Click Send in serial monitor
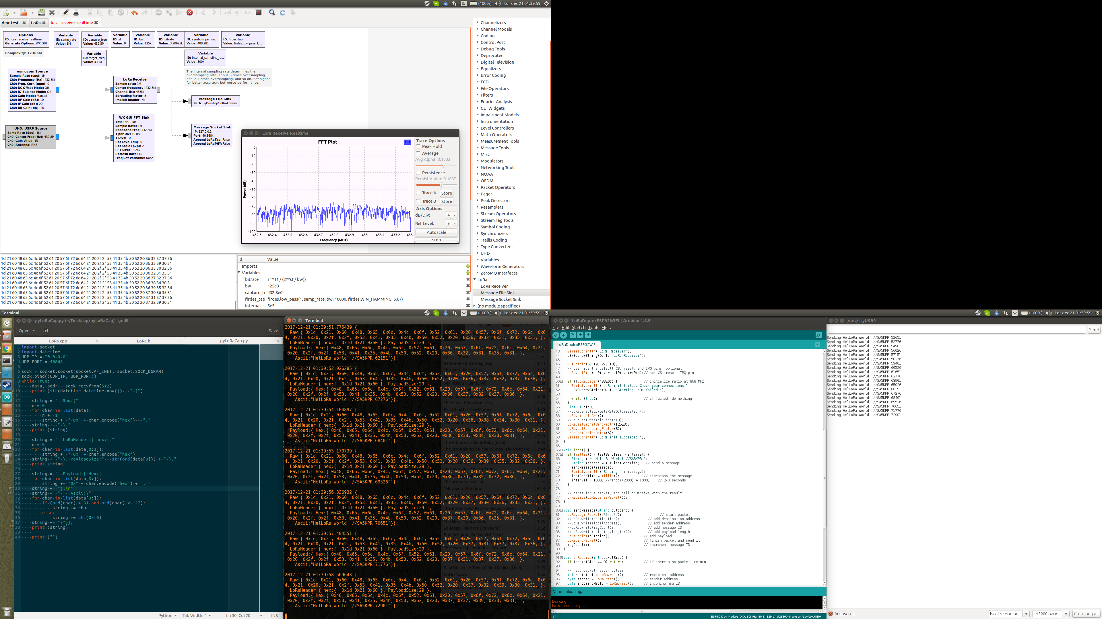This screenshot has width=1102, height=619. pos(1094,330)
